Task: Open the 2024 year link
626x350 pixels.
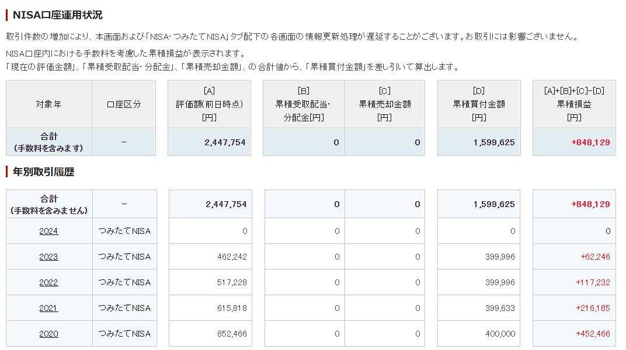Action: pyautogui.click(x=48, y=231)
